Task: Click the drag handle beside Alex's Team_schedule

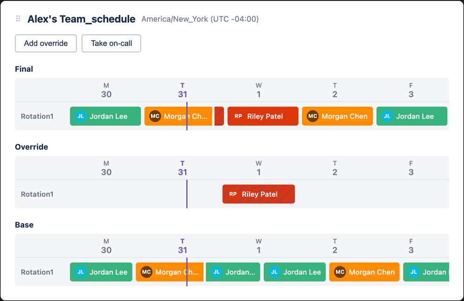Action: pos(18,19)
